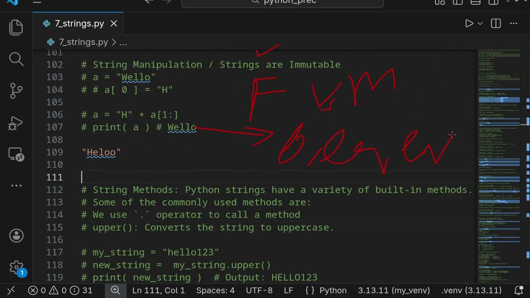Open the Manage gear icon

point(16,267)
